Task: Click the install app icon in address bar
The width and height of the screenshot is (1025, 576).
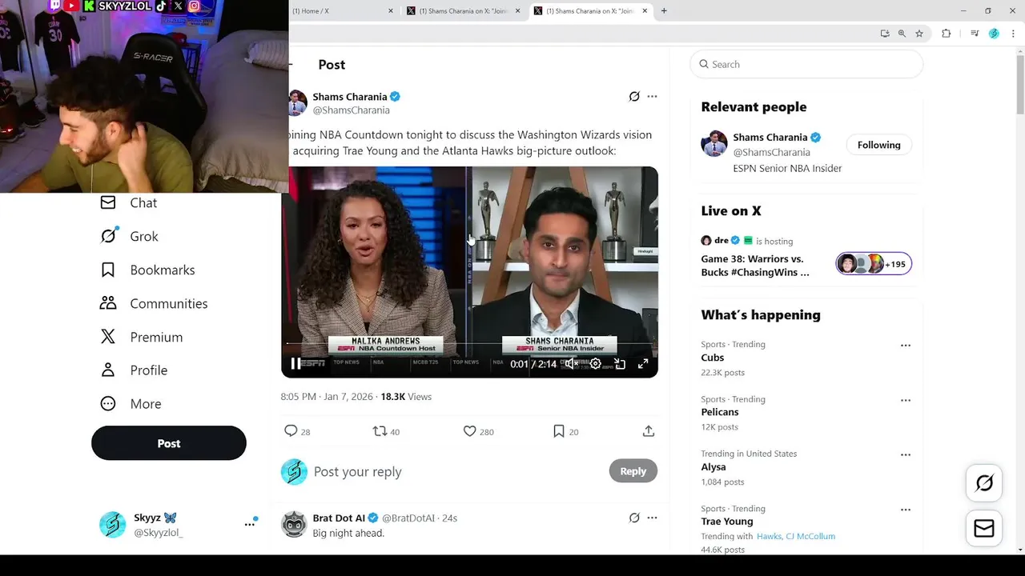Action: click(885, 34)
